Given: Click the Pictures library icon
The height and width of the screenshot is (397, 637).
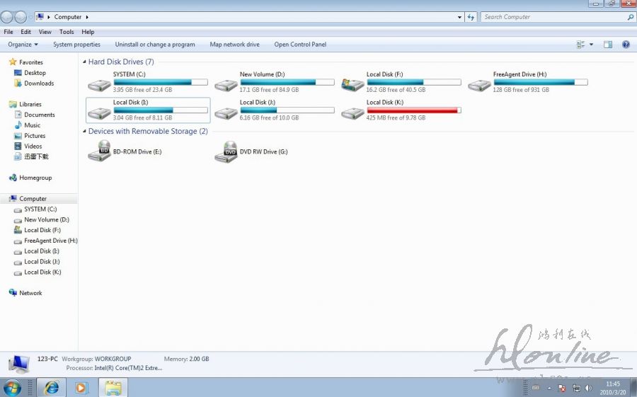Looking at the screenshot, I should pyautogui.click(x=18, y=136).
